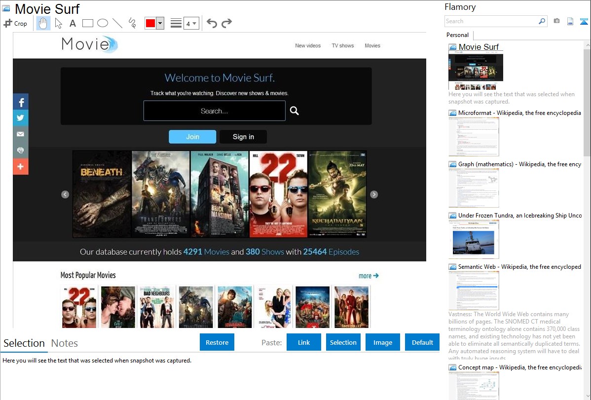Share via the email envelope icon

[x=21, y=134]
